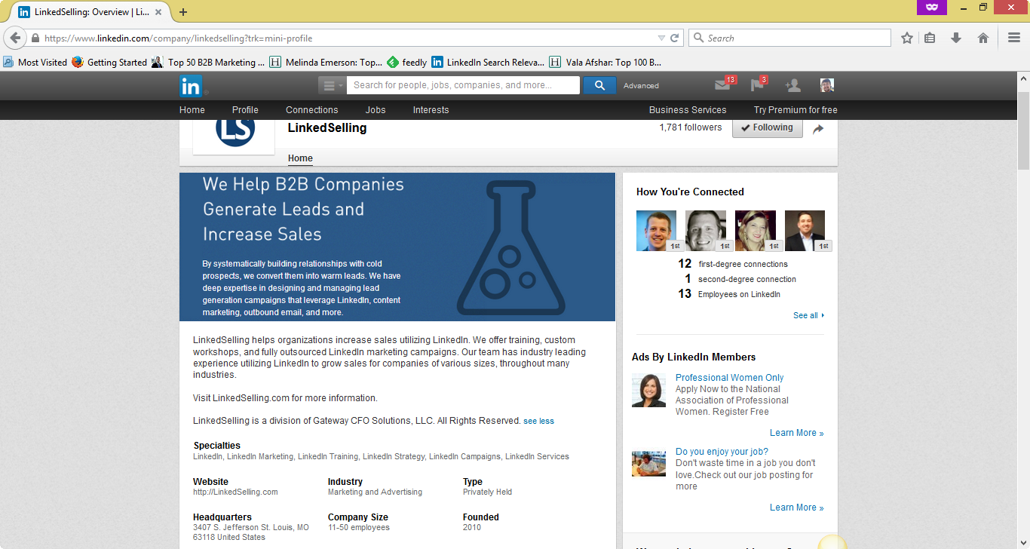Open the search category dropdown
Screen dimensions: 1030x549
click(x=331, y=85)
